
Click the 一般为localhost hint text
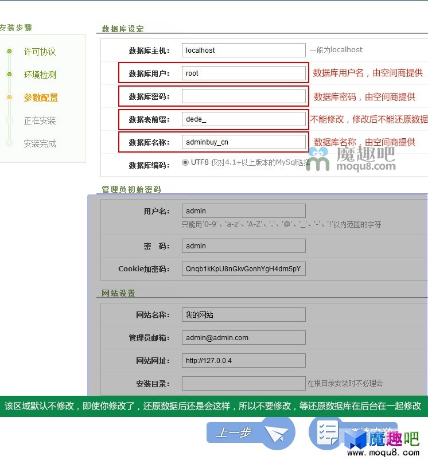pos(336,50)
